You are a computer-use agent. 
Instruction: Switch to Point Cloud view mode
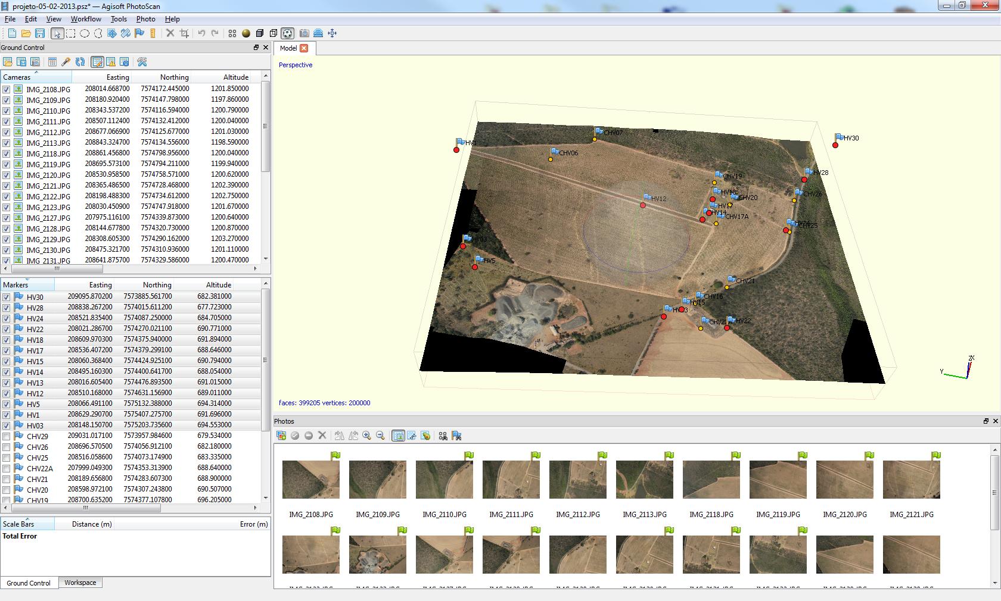[232, 33]
